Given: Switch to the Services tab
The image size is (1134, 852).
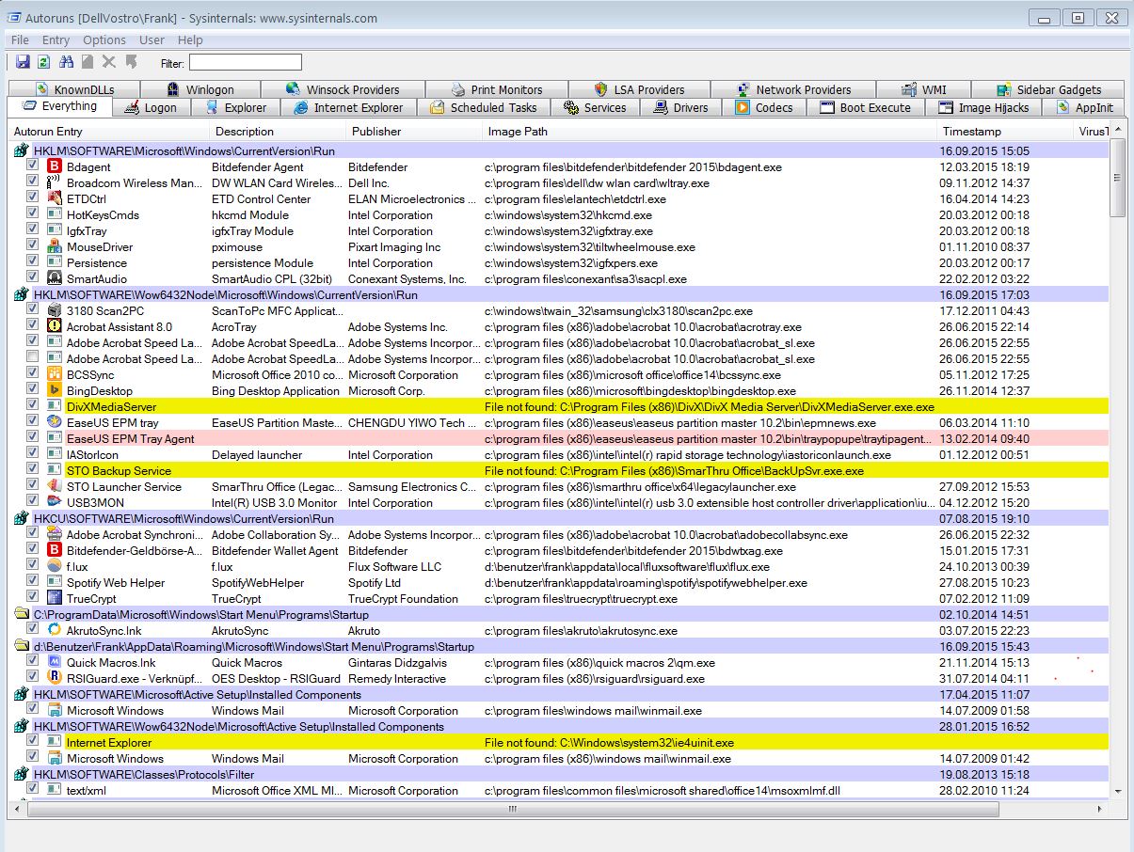Looking at the screenshot, I should [x=596, y=108].
